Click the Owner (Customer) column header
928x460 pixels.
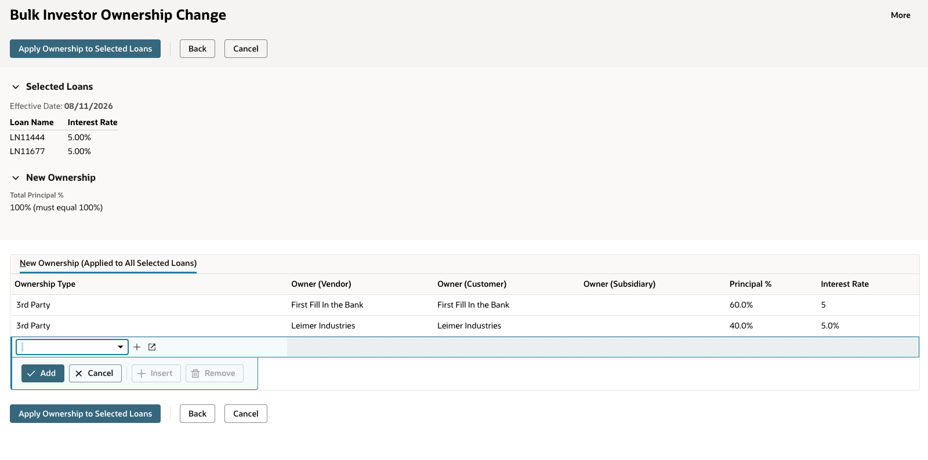(472, 284)
